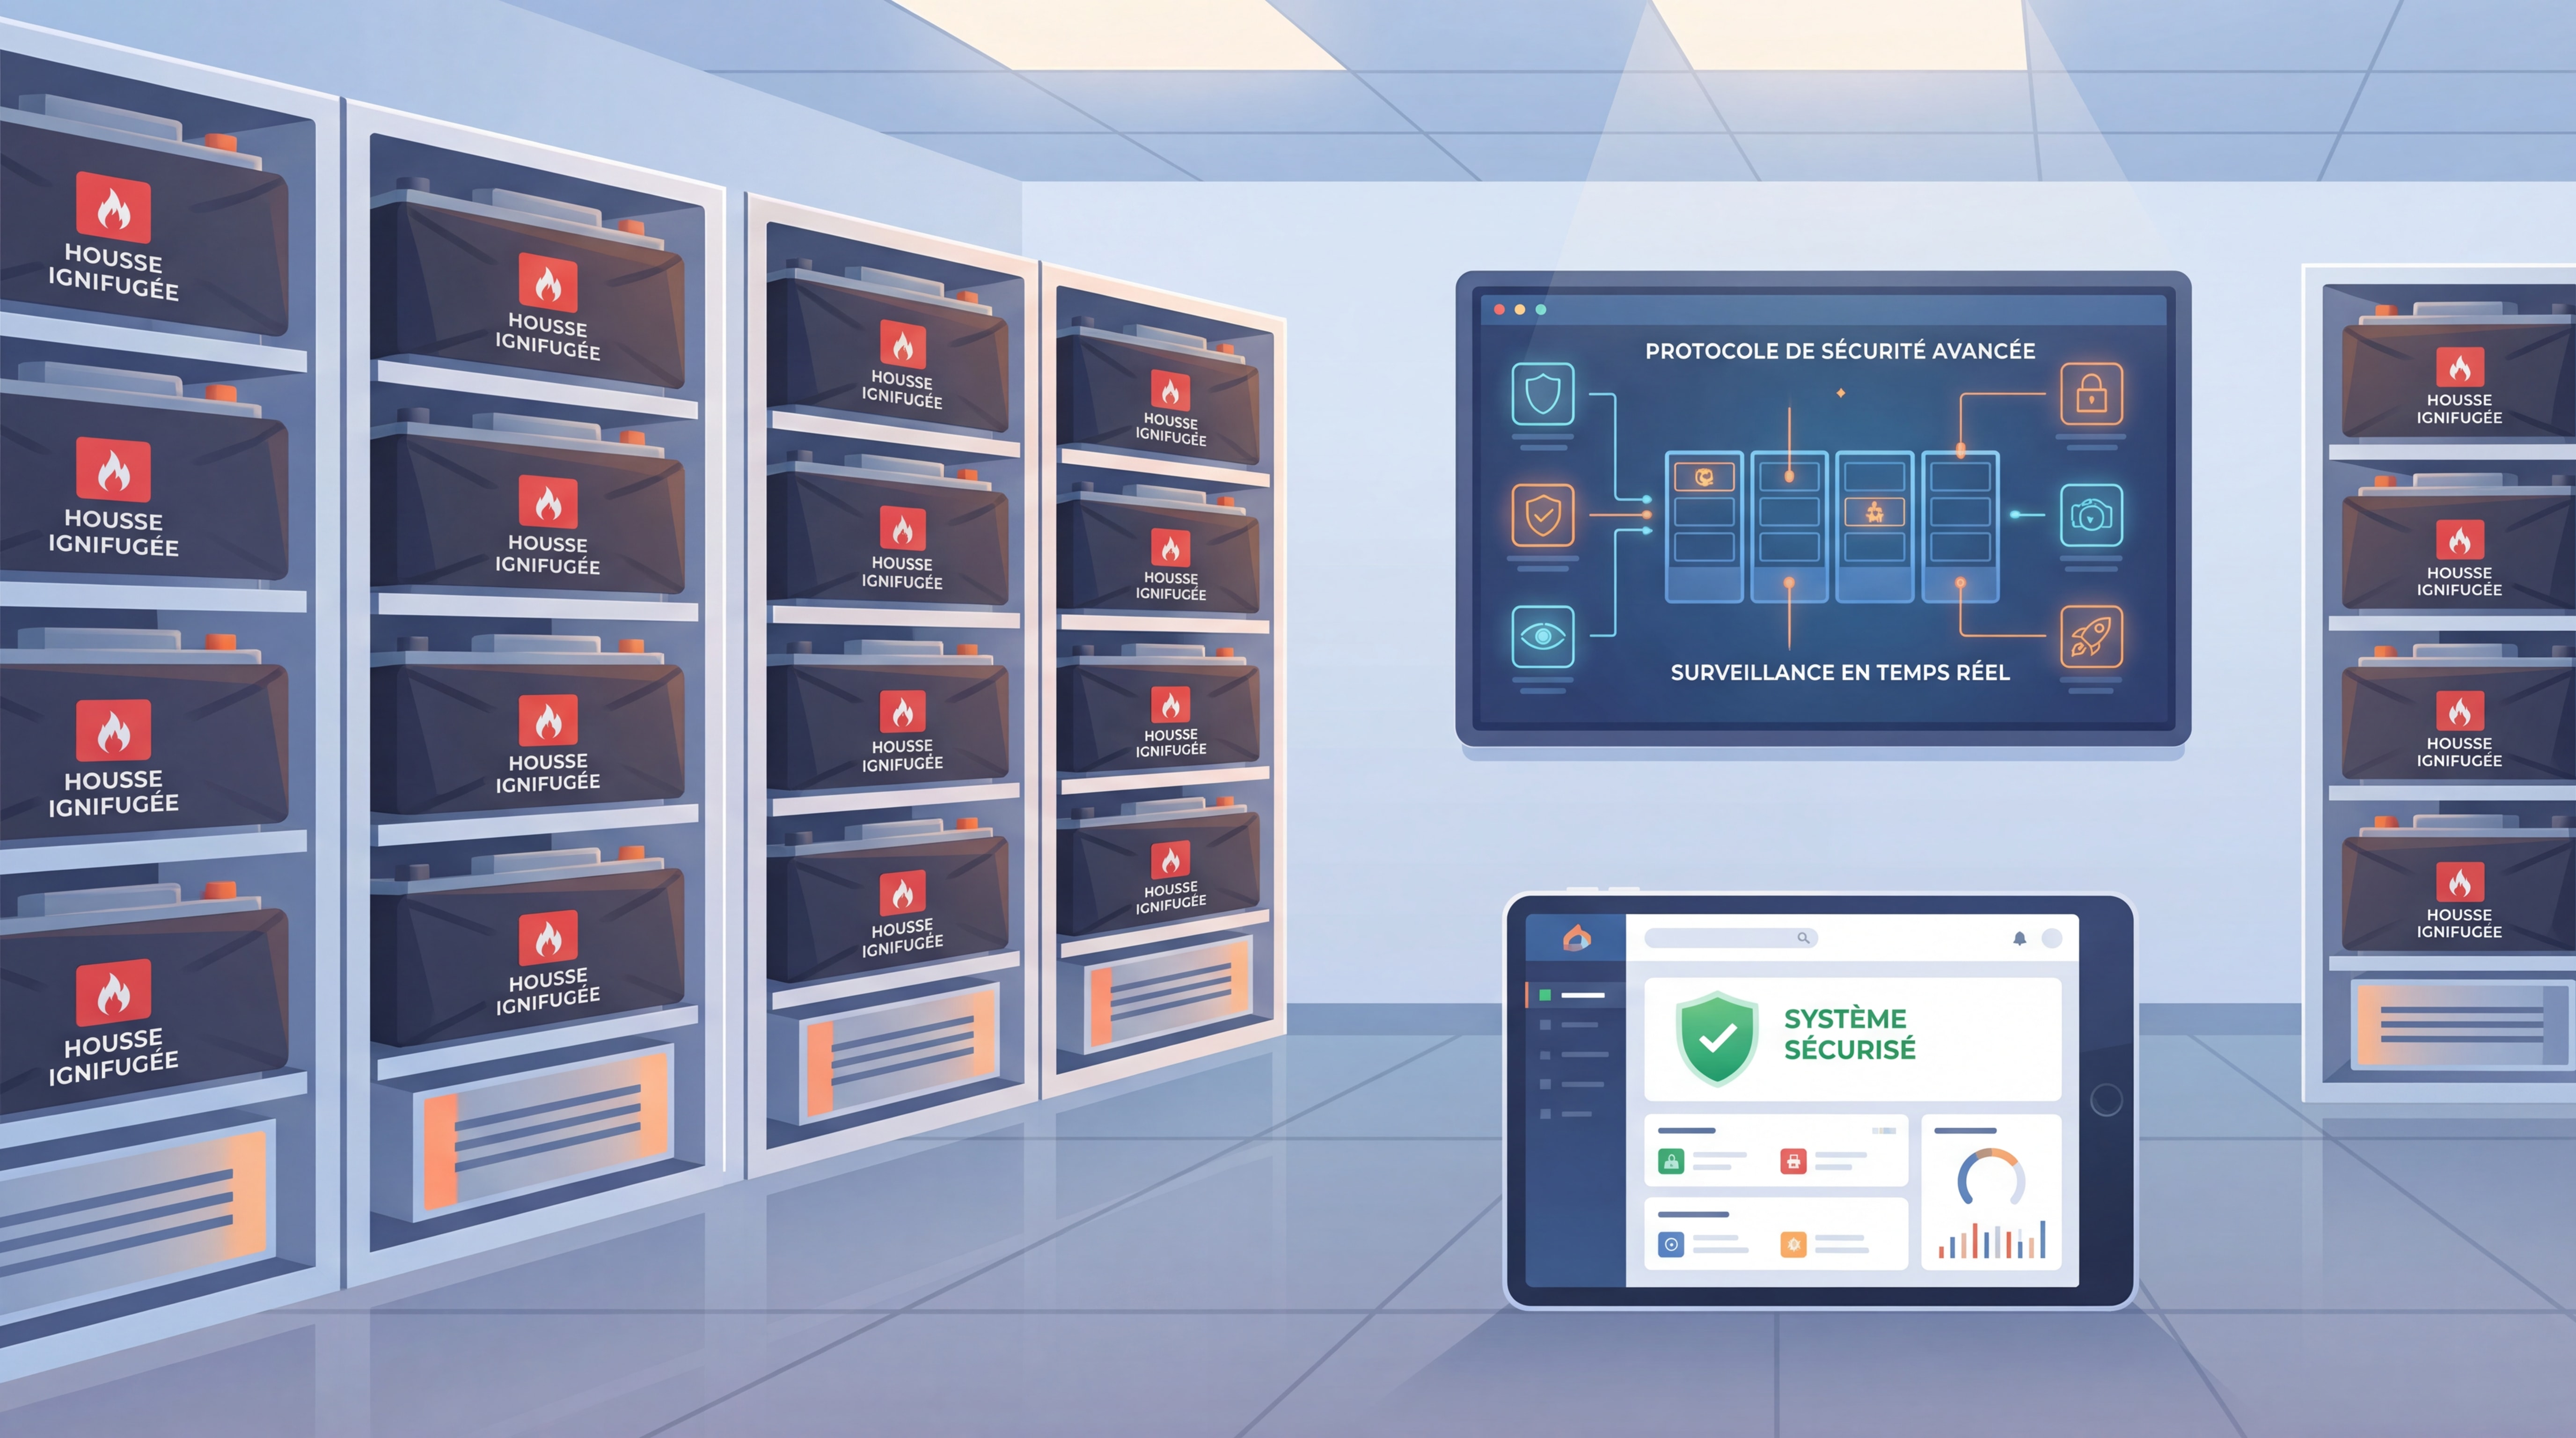Select the orange highlighted cell in the third server column
Image resolution: width=2576 pixels, height=1438 pixels.
tap(1874, 512)
